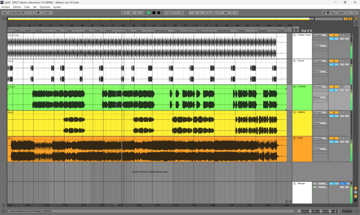Image resolution: width=360 pixels, height=215 pixels.
Task: Show the Returns section R icon
Action: (355, 192)
